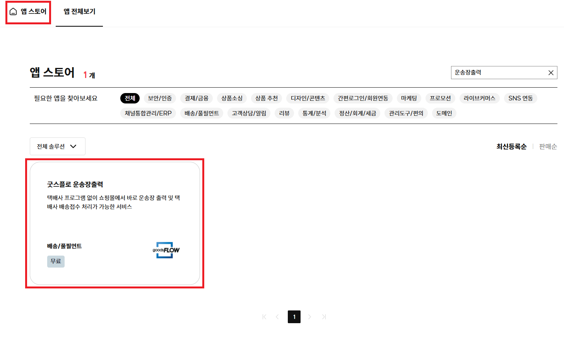The width and height of the screenshot is (564, 339).
Task: Go to the previous page arrow
Action: point(277,317)
